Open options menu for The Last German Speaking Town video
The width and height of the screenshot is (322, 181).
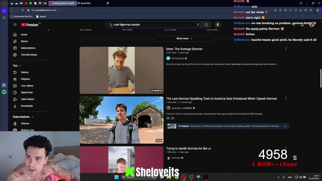[x=286, y=98]
